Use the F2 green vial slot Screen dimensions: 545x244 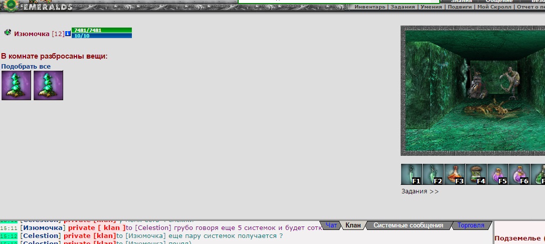433,174
